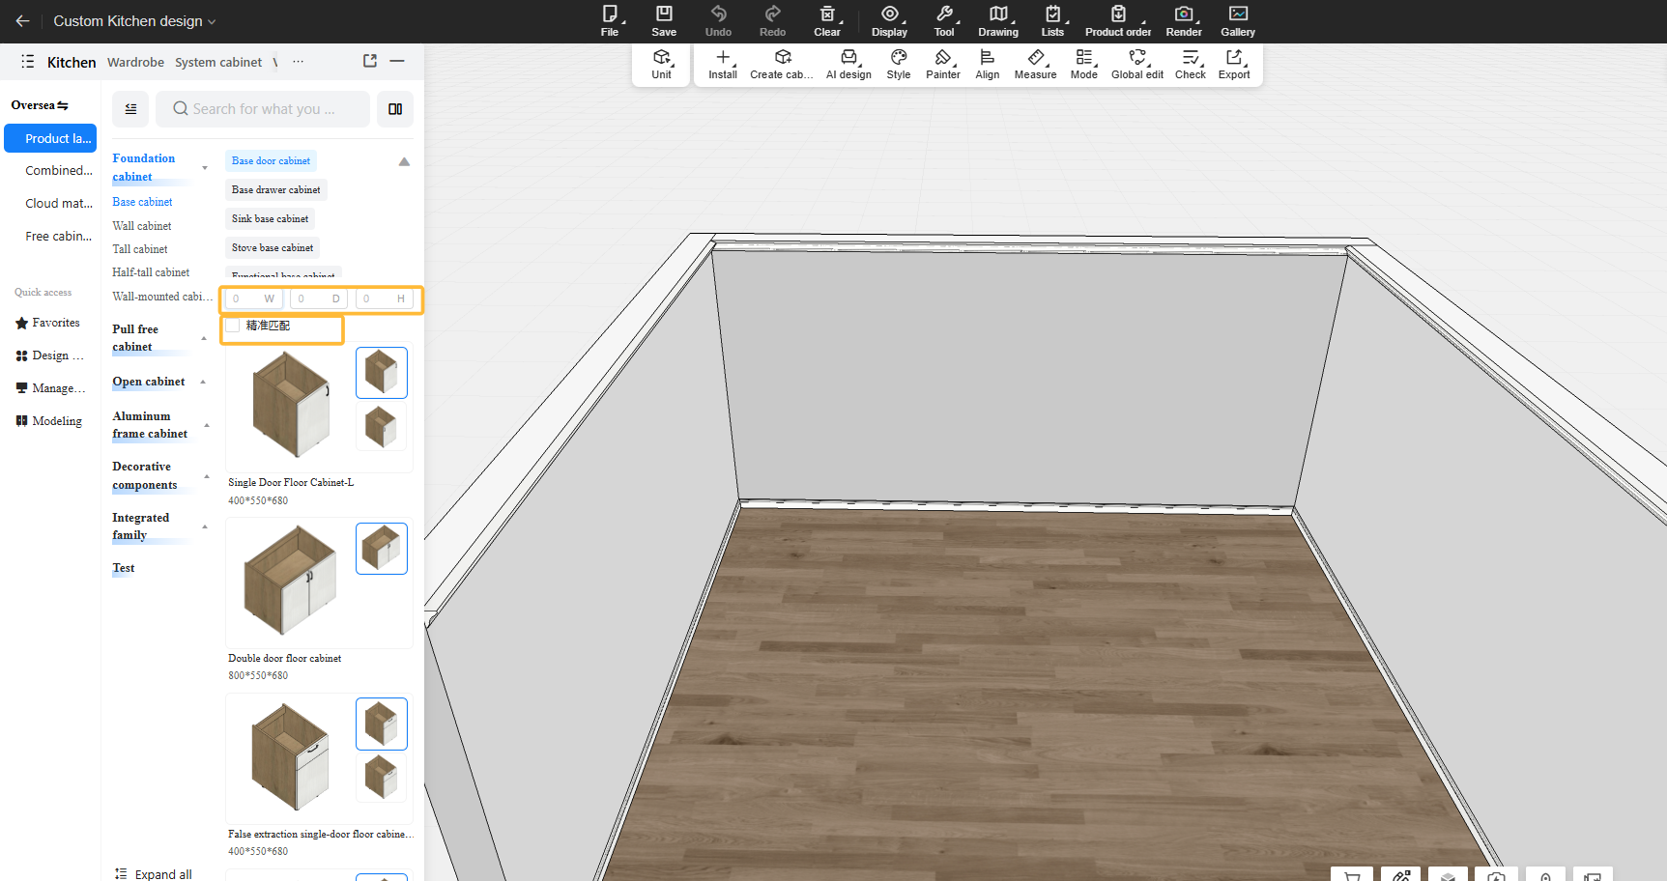Open the Style tool
Image resolution: width=1667 pixels, height=881 pixels.
click(899, 64)
